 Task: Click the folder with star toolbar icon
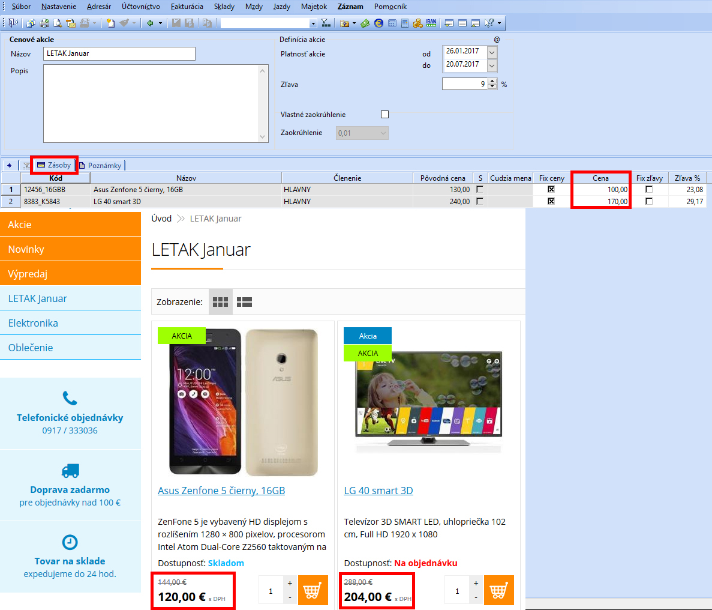[x=345, y=23]
